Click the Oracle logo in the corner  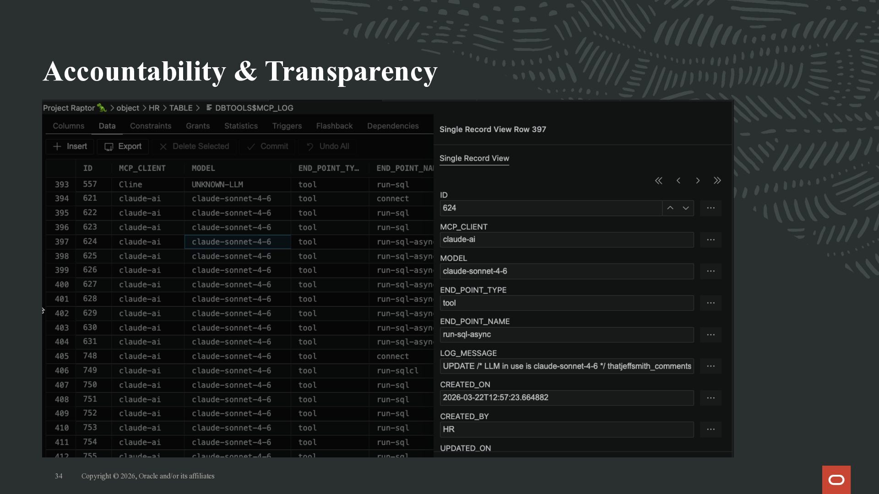(836, 480)
